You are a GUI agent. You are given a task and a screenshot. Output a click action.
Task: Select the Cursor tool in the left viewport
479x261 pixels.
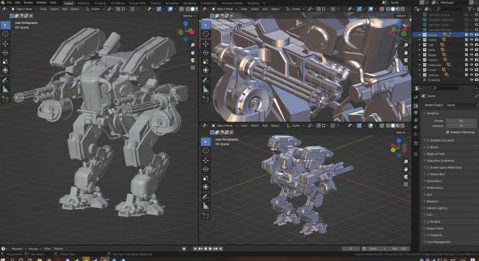[x=5, y=34]
